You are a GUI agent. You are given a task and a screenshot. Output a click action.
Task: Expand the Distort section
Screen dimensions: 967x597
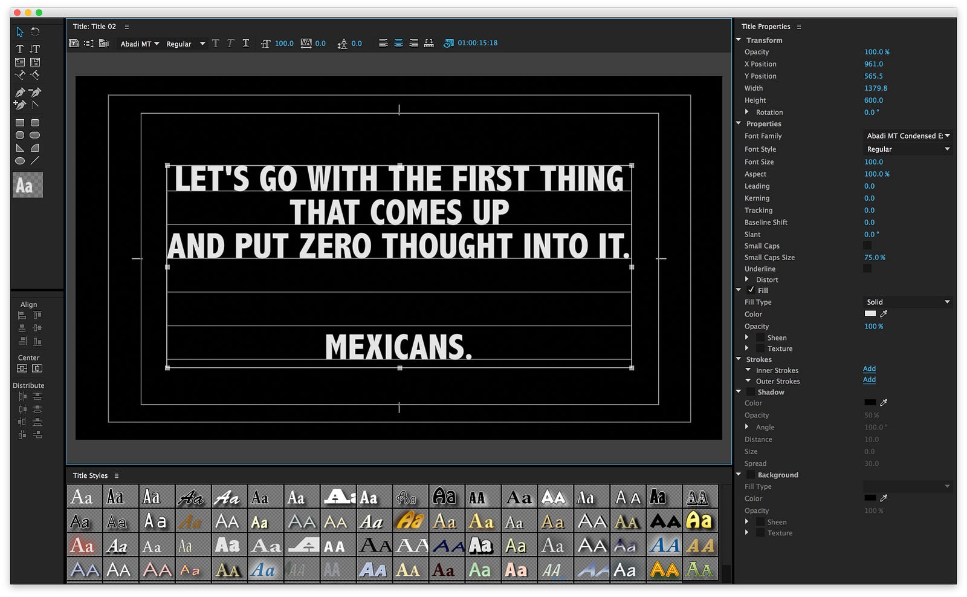click(747, 279)
